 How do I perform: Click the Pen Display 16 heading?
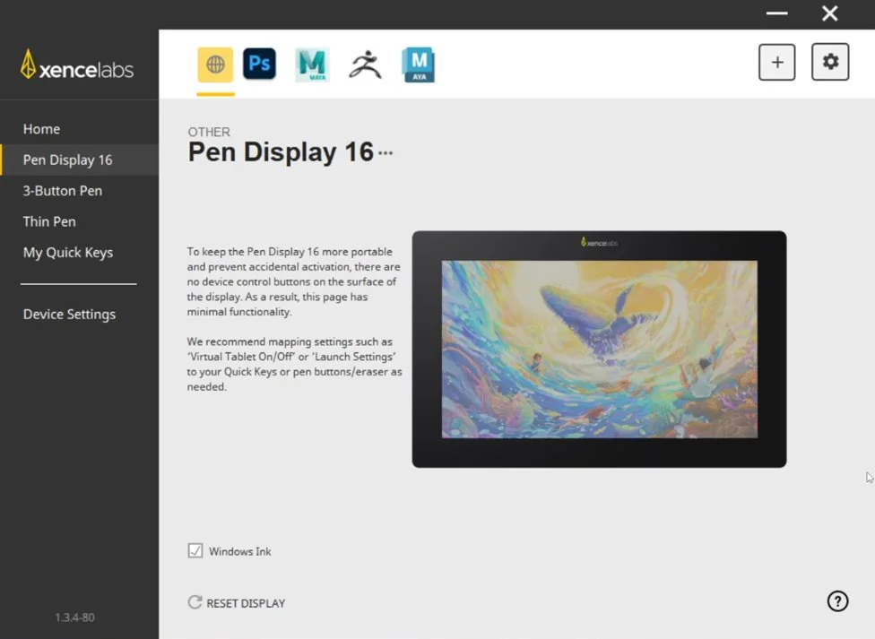pyautogui.click(x=281, y=151)
